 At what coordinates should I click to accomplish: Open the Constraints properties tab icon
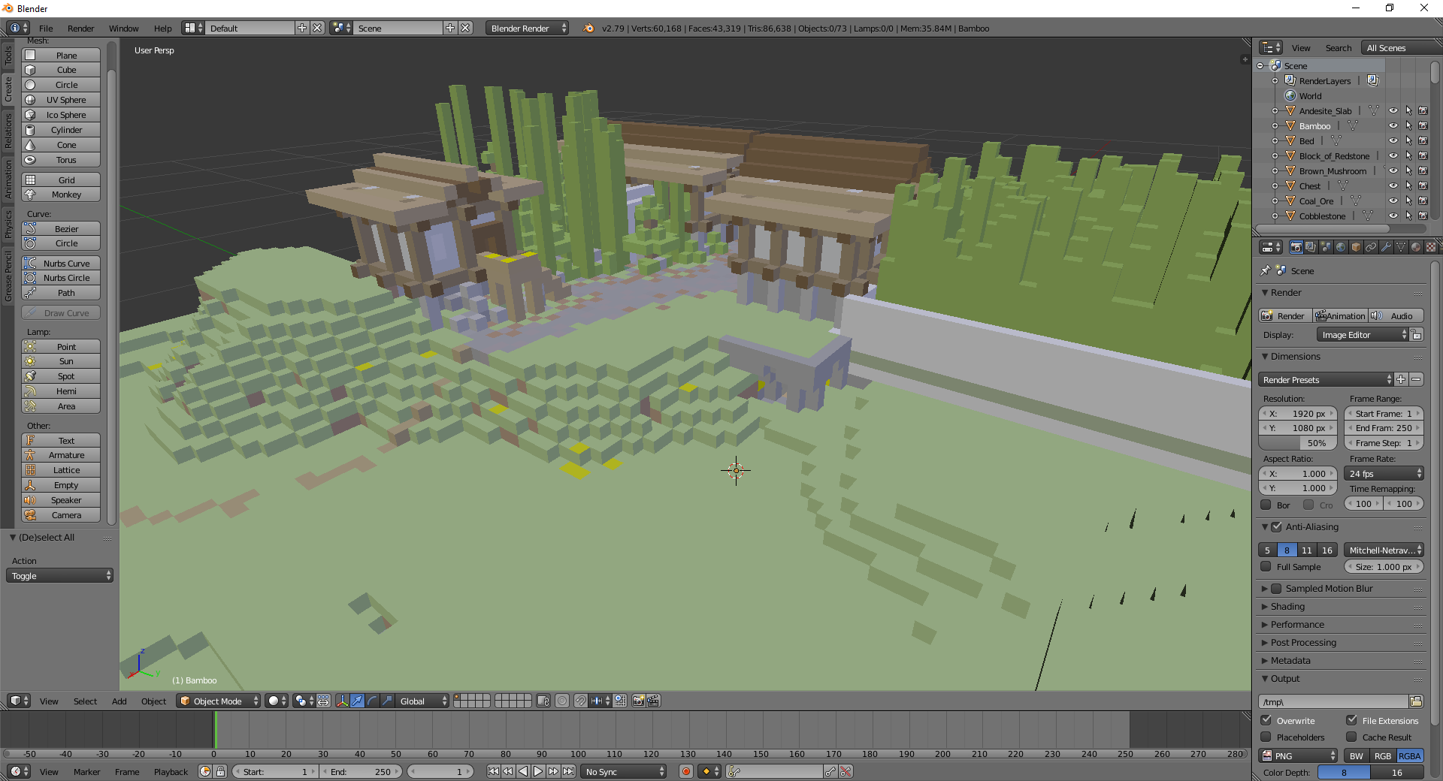pyautogui.click(x=1371, y=247)
